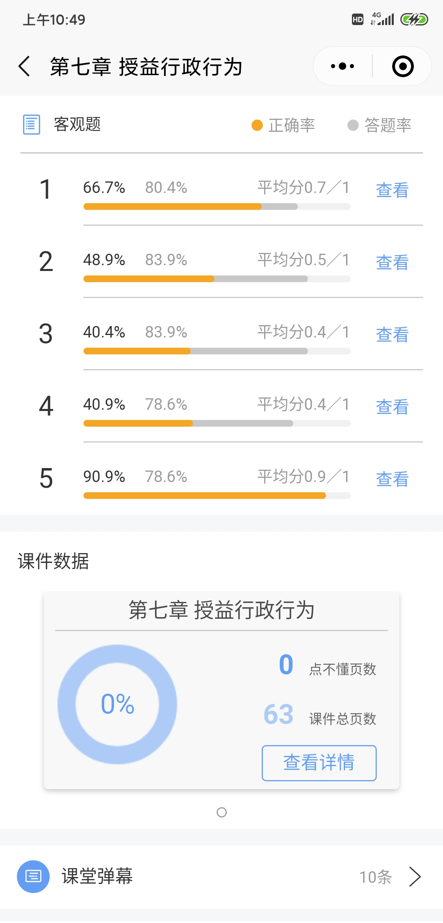View details for question 3
443x923 pixels.
click(392, 335)
